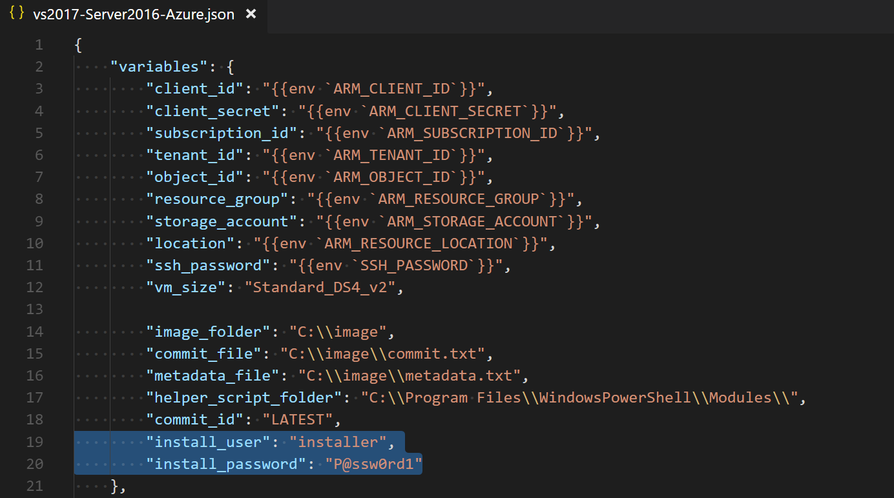The width and height of the screenshot is (894, 498).
Task: Click line number 11 in the gutter
Action: tap(35, 264)
